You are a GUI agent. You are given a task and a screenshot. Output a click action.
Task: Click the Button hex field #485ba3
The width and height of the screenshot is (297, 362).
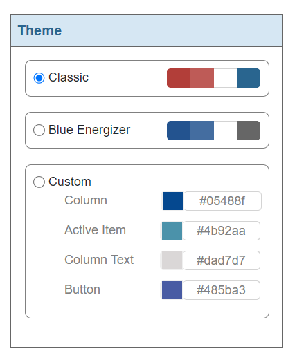click(222, 290)
